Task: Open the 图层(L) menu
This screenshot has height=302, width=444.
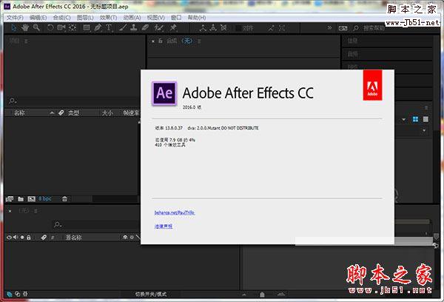Action: (85, 18)
